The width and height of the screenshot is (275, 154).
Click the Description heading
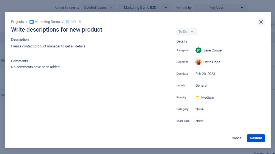pos(20,40)
